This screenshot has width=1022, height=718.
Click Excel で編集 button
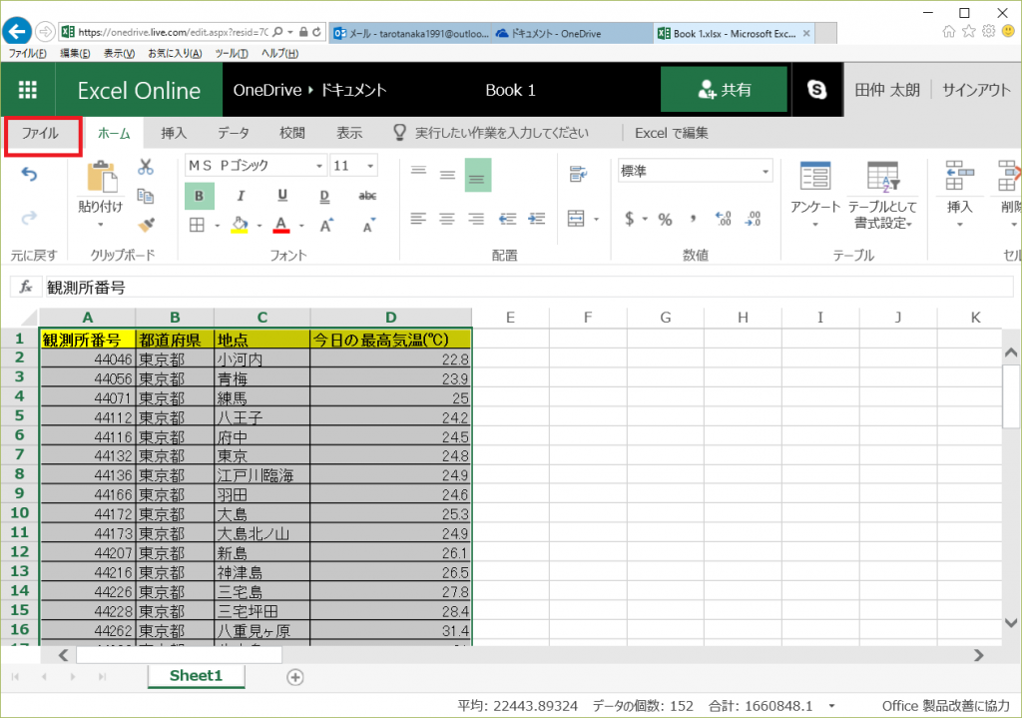pos(672,133)
